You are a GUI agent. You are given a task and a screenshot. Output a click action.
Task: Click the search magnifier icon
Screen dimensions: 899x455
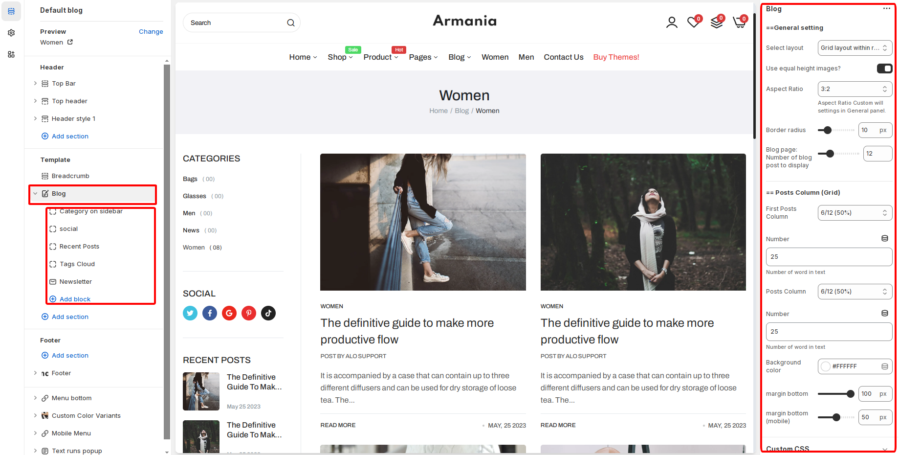291,23
